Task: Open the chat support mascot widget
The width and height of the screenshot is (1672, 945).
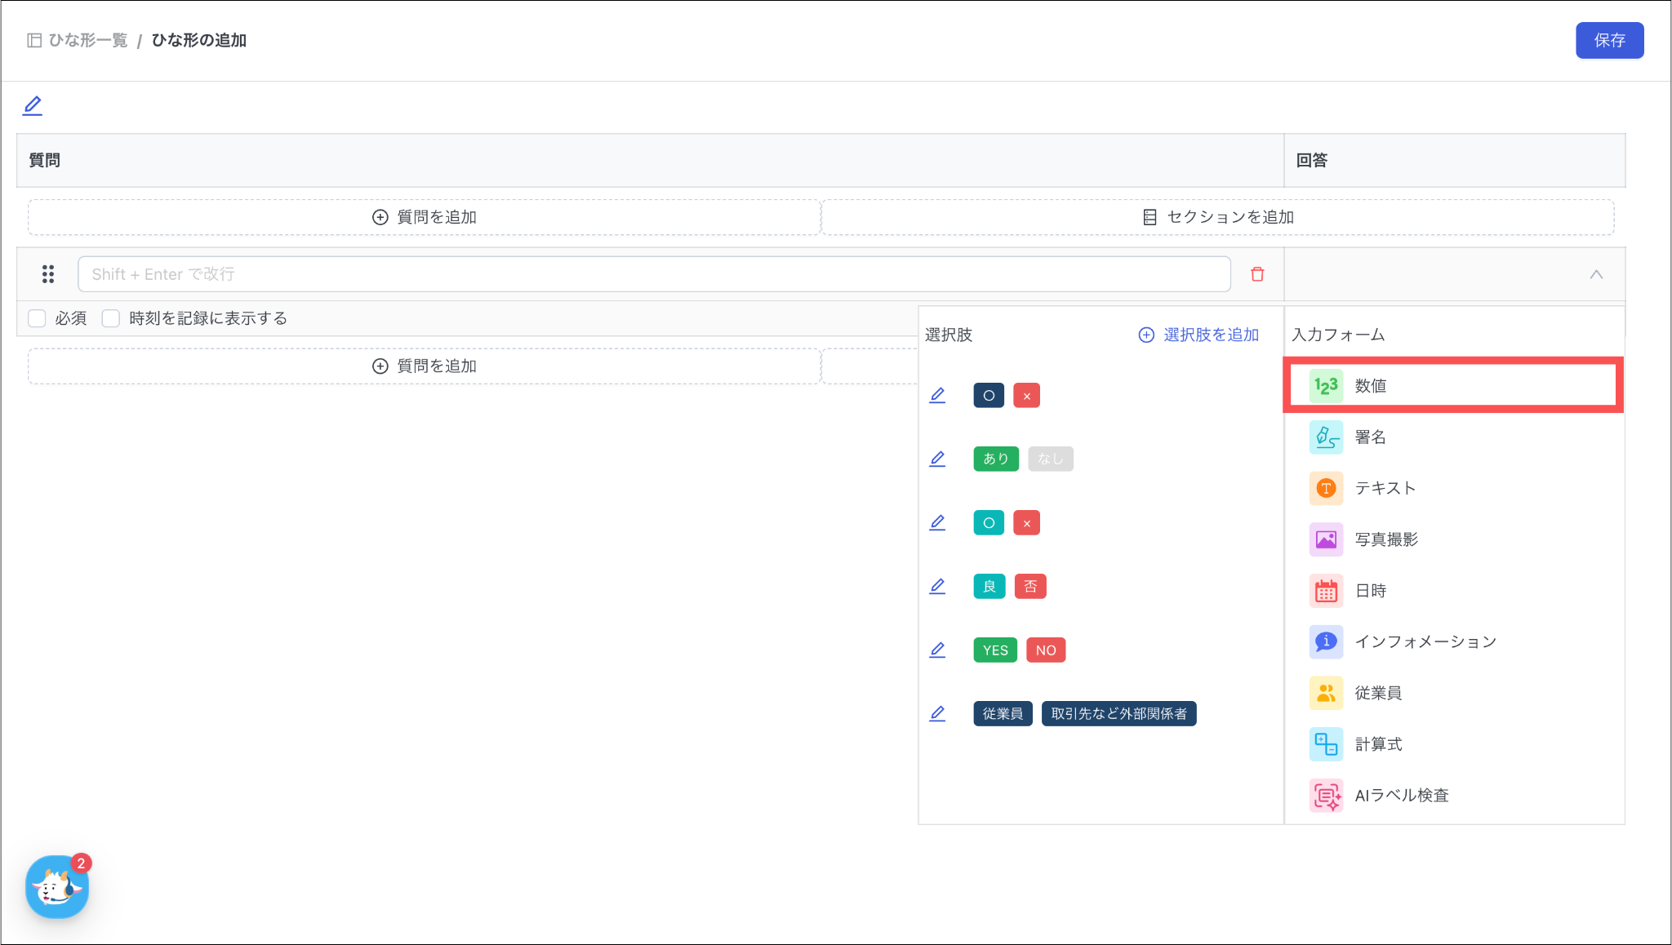Action: 56,887
